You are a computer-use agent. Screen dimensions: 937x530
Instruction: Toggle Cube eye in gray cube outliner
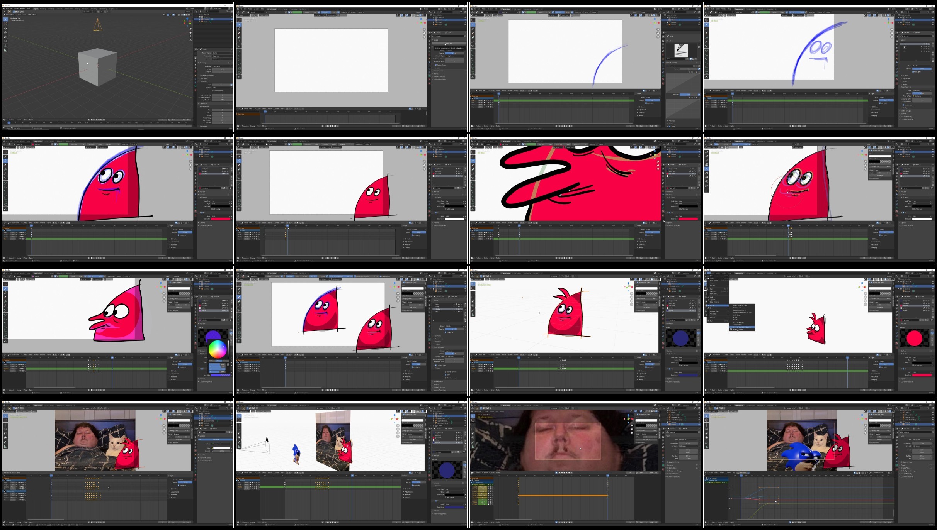pyautogui.click(x=231, y=22)
